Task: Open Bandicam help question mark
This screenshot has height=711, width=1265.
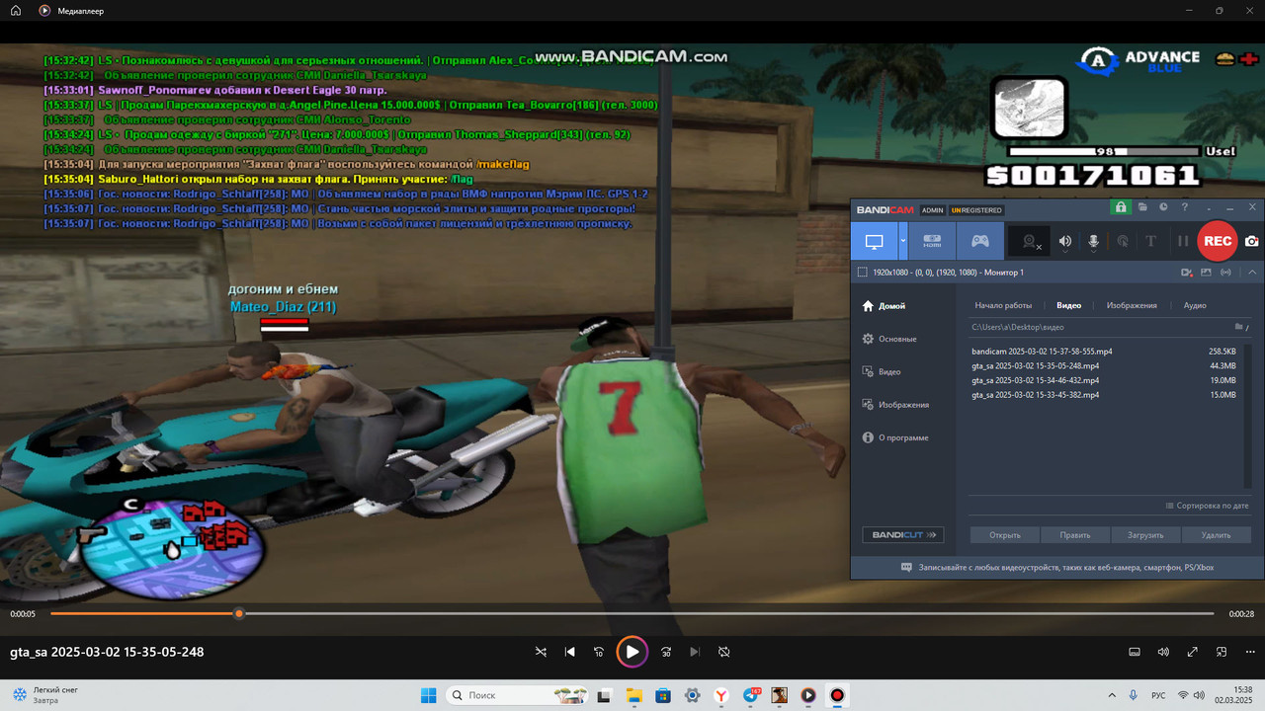Action: click(x=1184, y=207)
